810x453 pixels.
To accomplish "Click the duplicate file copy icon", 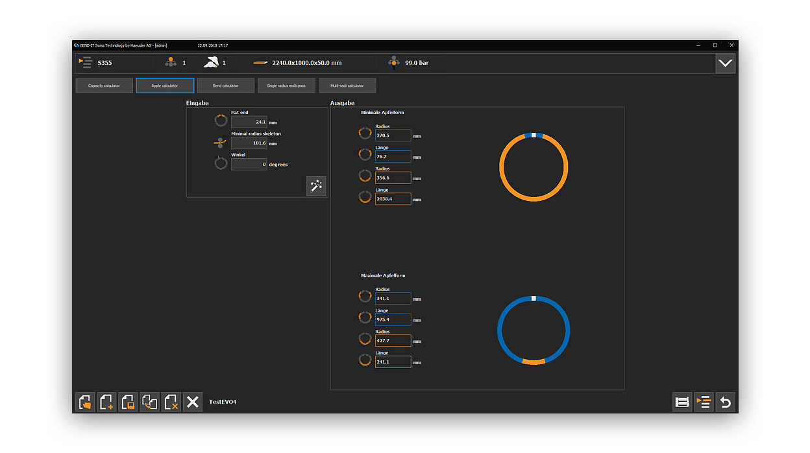I will (149, 402).
